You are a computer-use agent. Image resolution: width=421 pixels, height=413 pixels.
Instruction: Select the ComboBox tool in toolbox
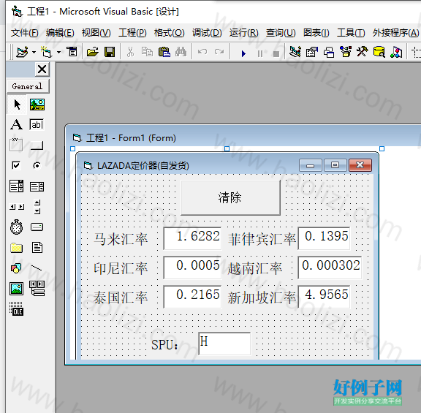tap(16, 186)
